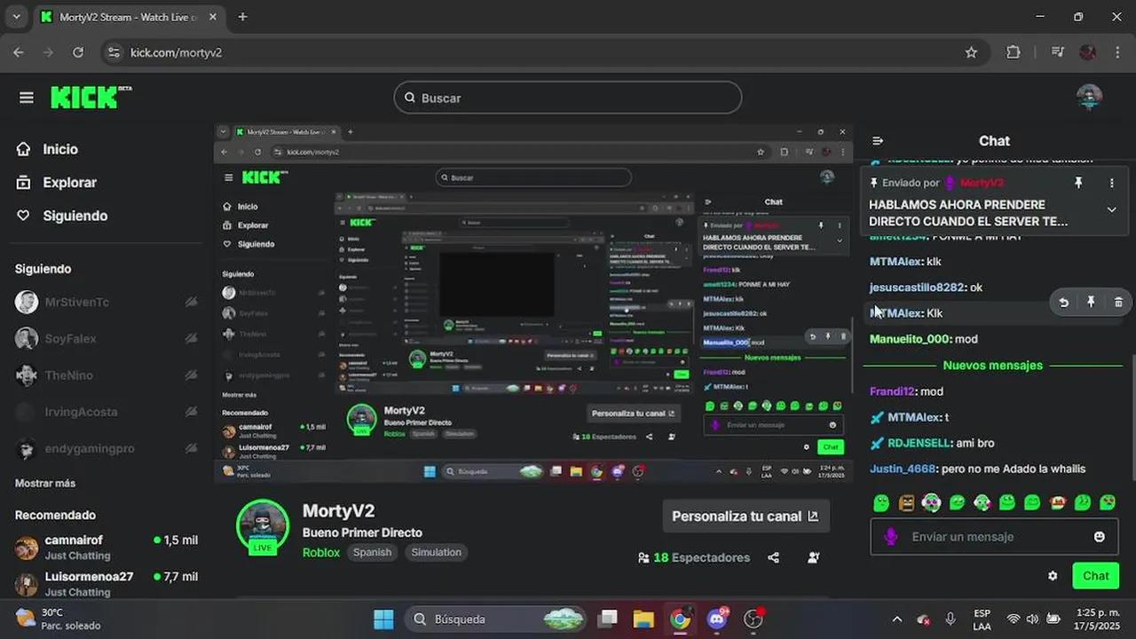Open the emoji picker in message box

pos(1100,537)
